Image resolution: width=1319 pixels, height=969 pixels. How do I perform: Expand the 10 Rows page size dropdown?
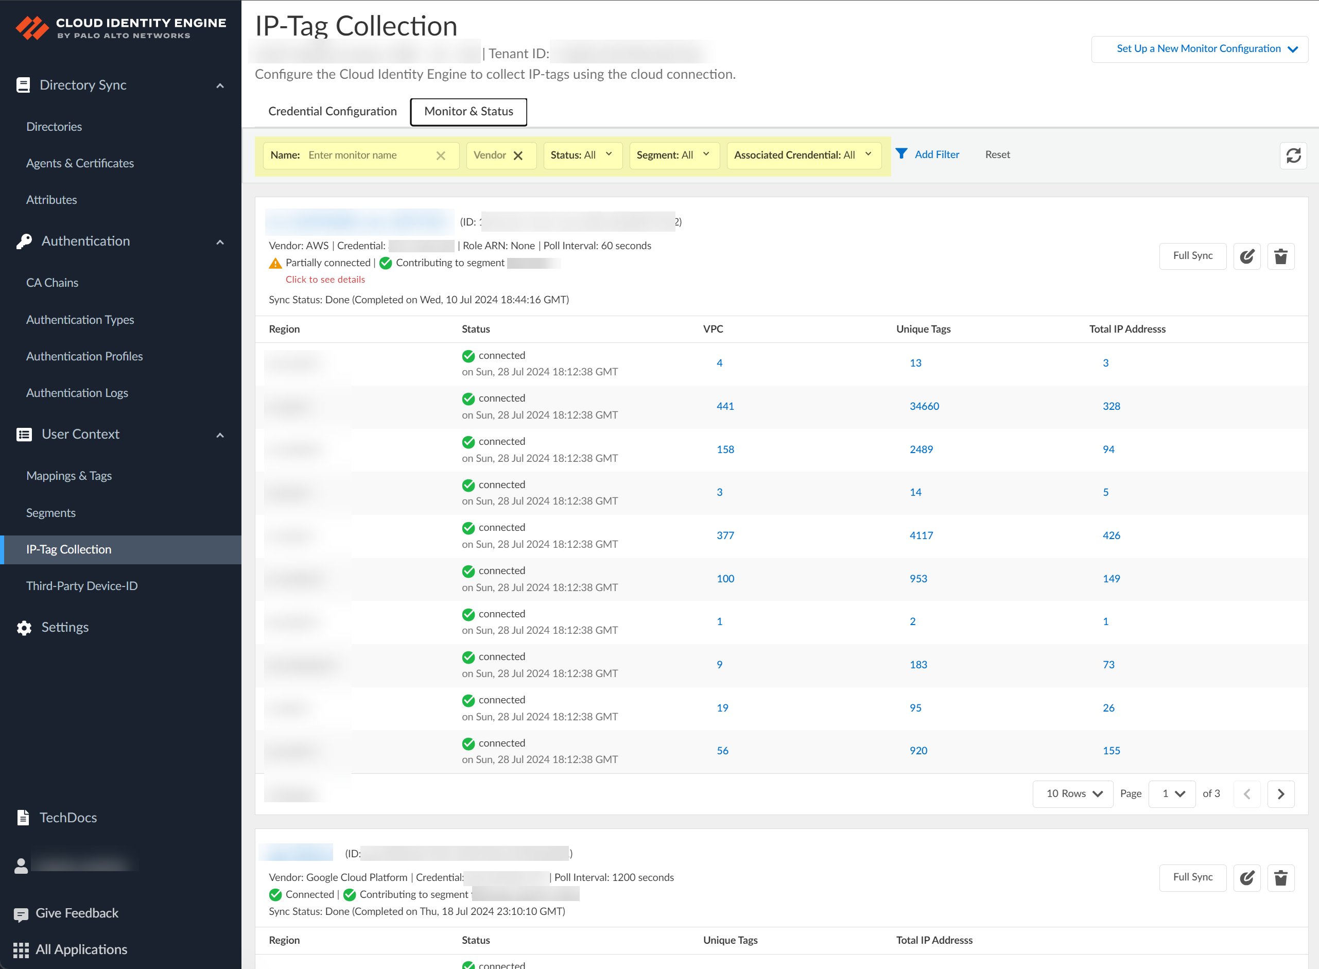[x=1073, y=793]
